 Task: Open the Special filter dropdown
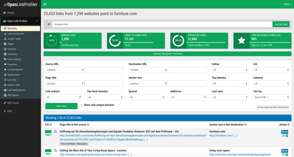(147, 97)
